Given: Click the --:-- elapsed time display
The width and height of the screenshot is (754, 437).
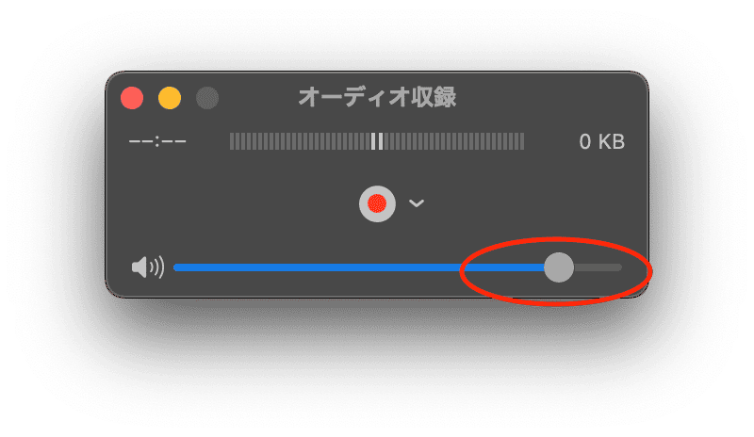Looking at the screenshot, I should point(157,142).
